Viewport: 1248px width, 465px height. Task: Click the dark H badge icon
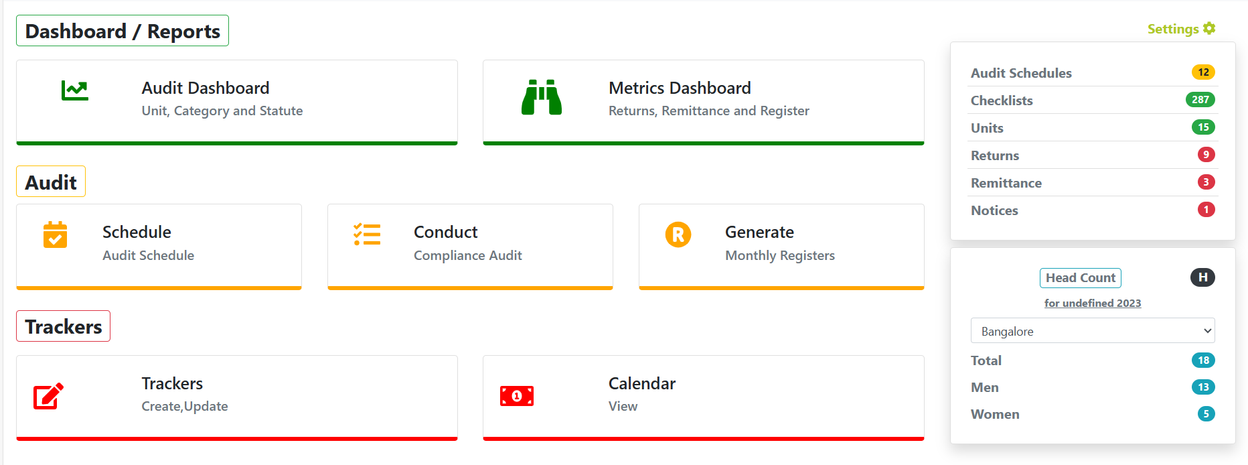1202,277
